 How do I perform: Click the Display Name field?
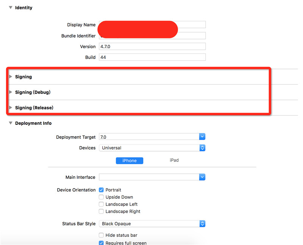point(191,25)
